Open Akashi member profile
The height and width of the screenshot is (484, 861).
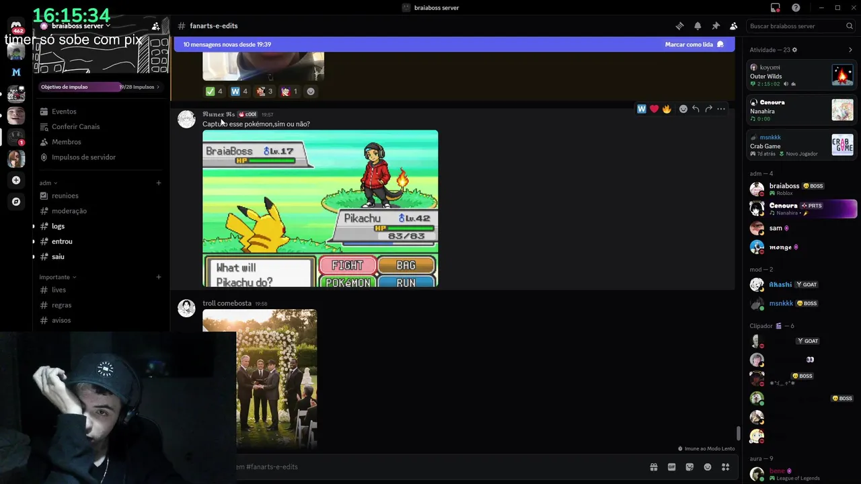802,284
